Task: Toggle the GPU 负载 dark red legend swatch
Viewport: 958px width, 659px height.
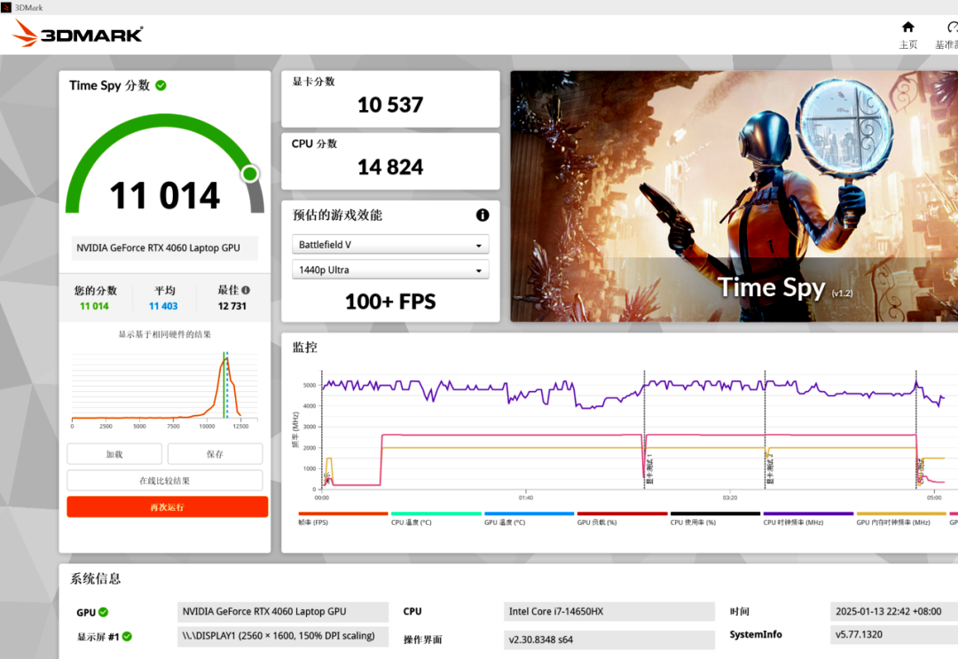Action: point(622,514)
